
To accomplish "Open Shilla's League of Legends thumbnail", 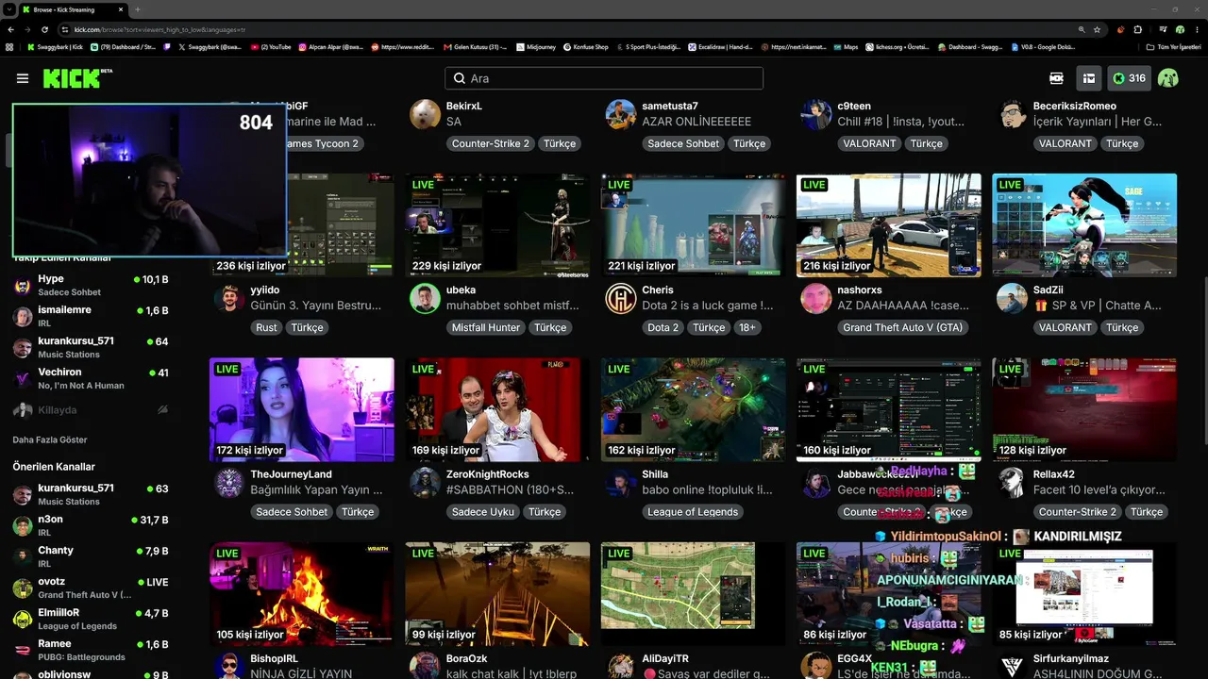I will (x=694, y=409).
